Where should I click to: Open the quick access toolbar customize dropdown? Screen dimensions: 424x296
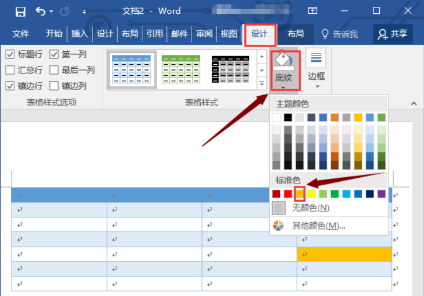tap(84, 11)
